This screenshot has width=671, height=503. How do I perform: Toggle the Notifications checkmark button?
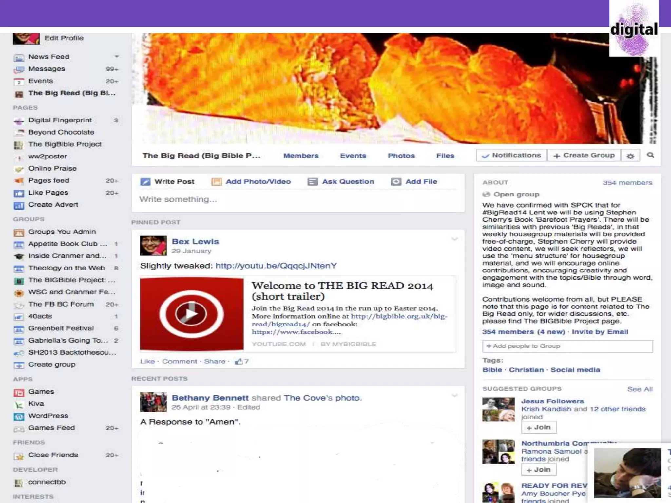(511, 155)
